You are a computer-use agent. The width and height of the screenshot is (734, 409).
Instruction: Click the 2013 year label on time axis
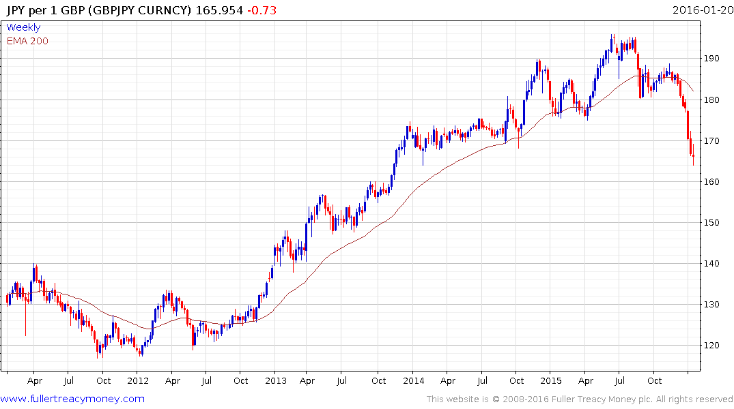(x=276, y=380)
